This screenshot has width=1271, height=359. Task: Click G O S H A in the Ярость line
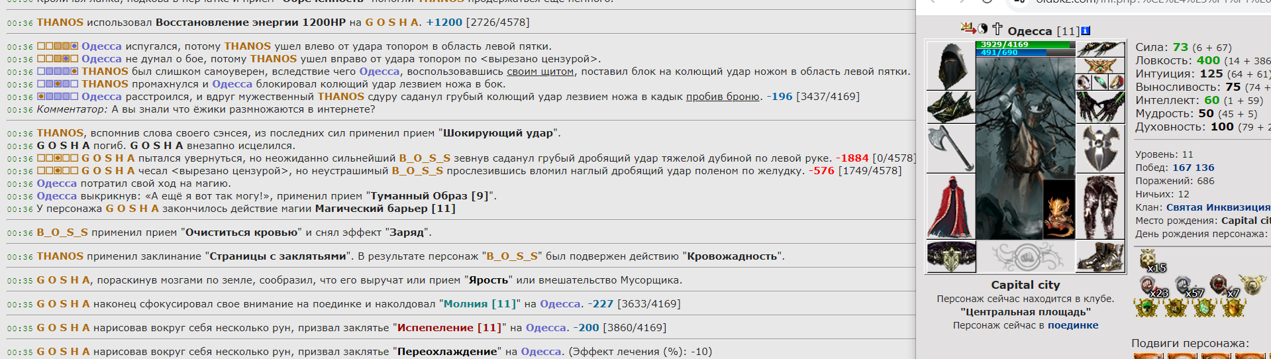point(63,280)
